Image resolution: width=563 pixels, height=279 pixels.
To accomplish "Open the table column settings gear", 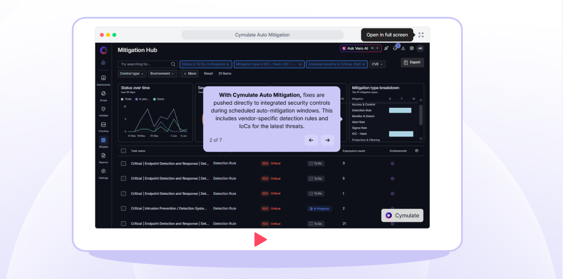I will (x=417, y=151).
